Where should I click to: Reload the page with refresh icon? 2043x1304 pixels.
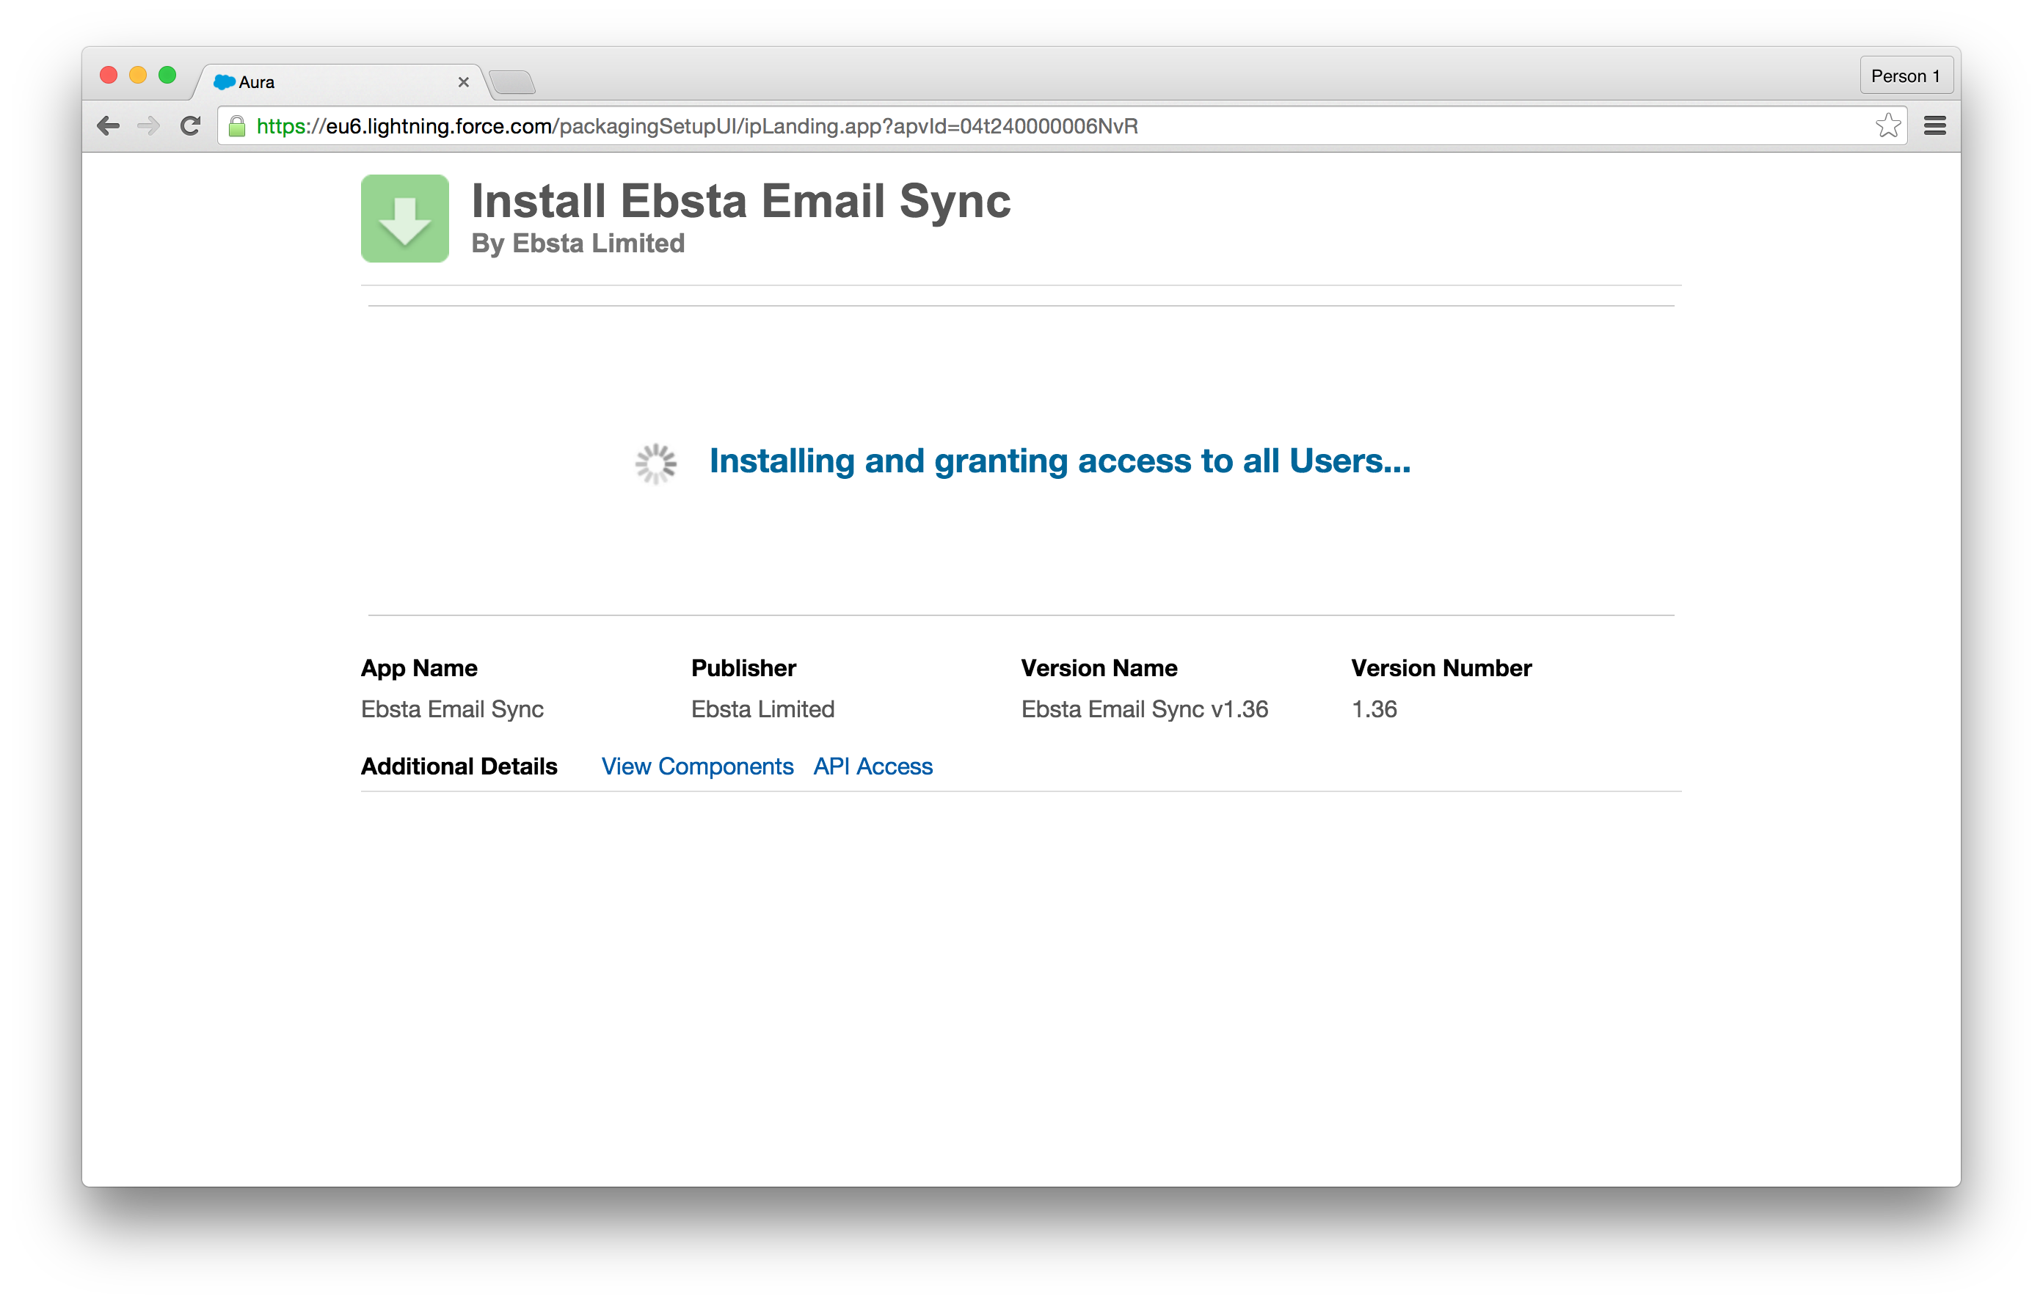190,126
